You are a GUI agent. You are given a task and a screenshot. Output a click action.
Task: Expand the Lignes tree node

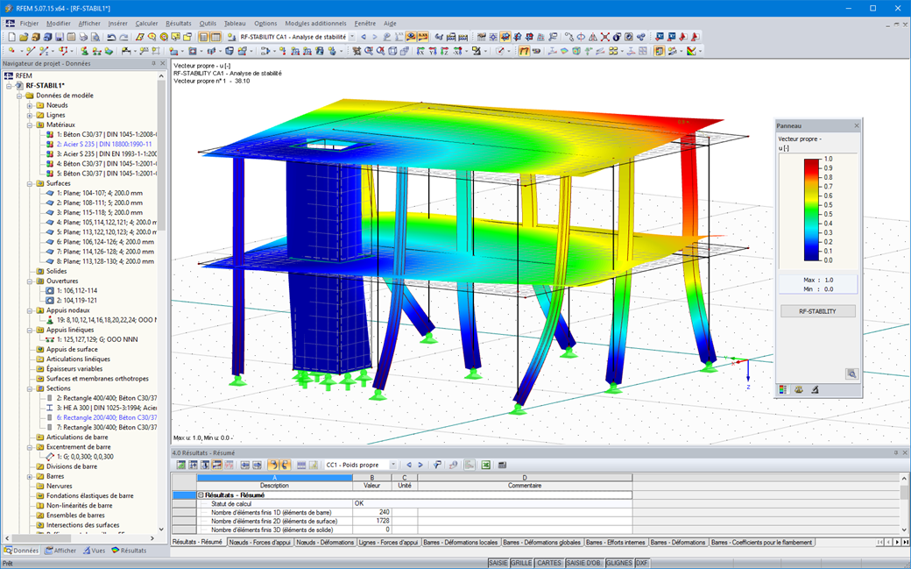pos(30,115)
